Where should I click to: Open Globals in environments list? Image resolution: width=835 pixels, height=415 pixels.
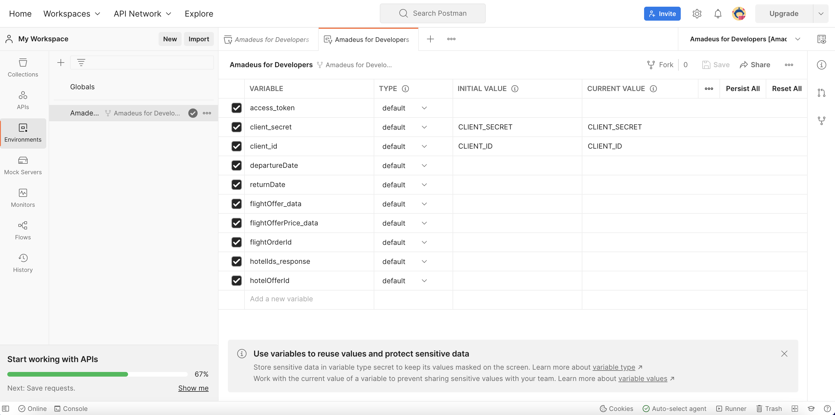click(x=82, y=87)
